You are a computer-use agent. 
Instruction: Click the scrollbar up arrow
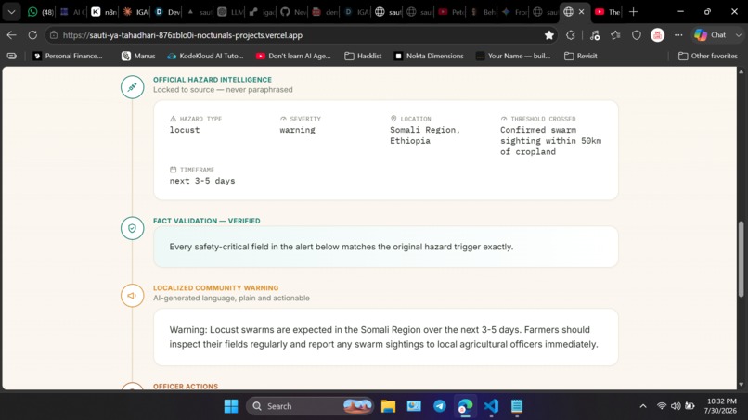pyautogui.click(x=741, y=71)
